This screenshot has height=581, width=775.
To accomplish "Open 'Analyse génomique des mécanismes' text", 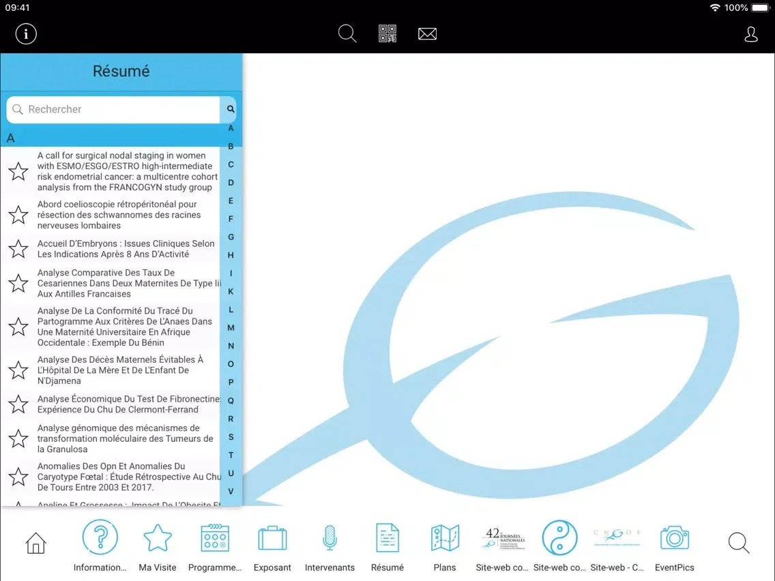I will [126, 438].
